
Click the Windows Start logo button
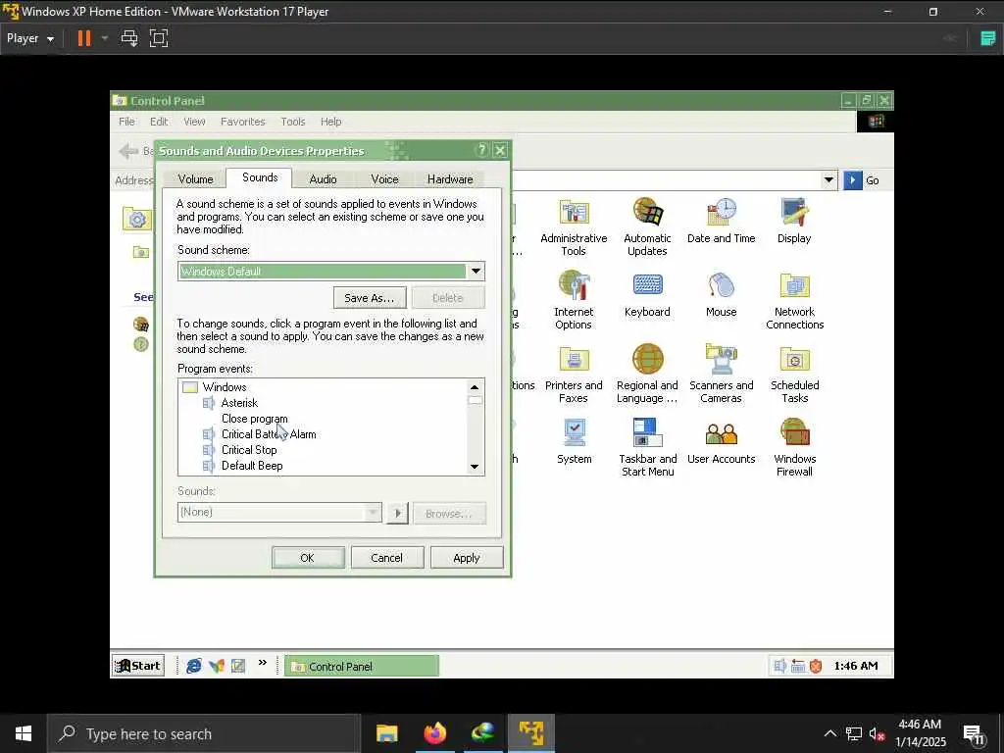[x=24, y=733]
